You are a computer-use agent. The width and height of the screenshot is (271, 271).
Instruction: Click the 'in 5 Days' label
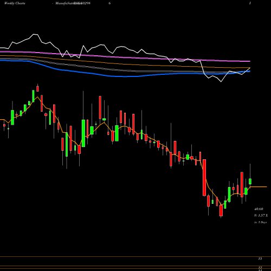pyautogui.click(x=260, y=222)
